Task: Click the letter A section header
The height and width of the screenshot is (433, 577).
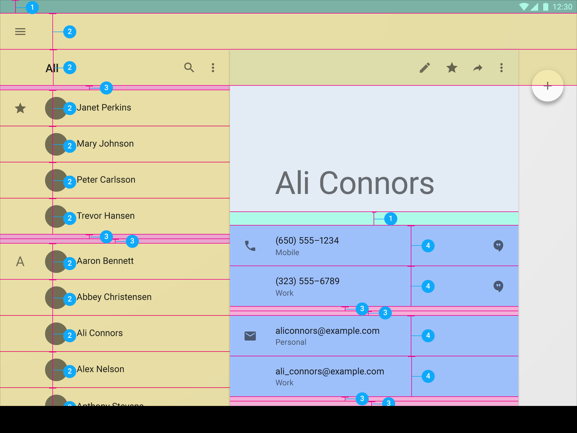Action: (20, 262)
